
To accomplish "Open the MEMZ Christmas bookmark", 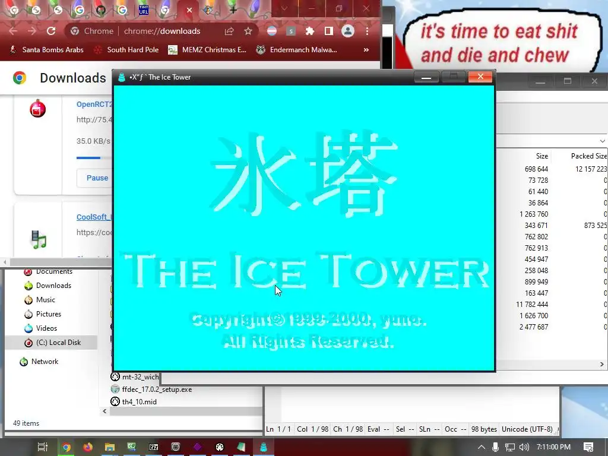I will (207, 50).
